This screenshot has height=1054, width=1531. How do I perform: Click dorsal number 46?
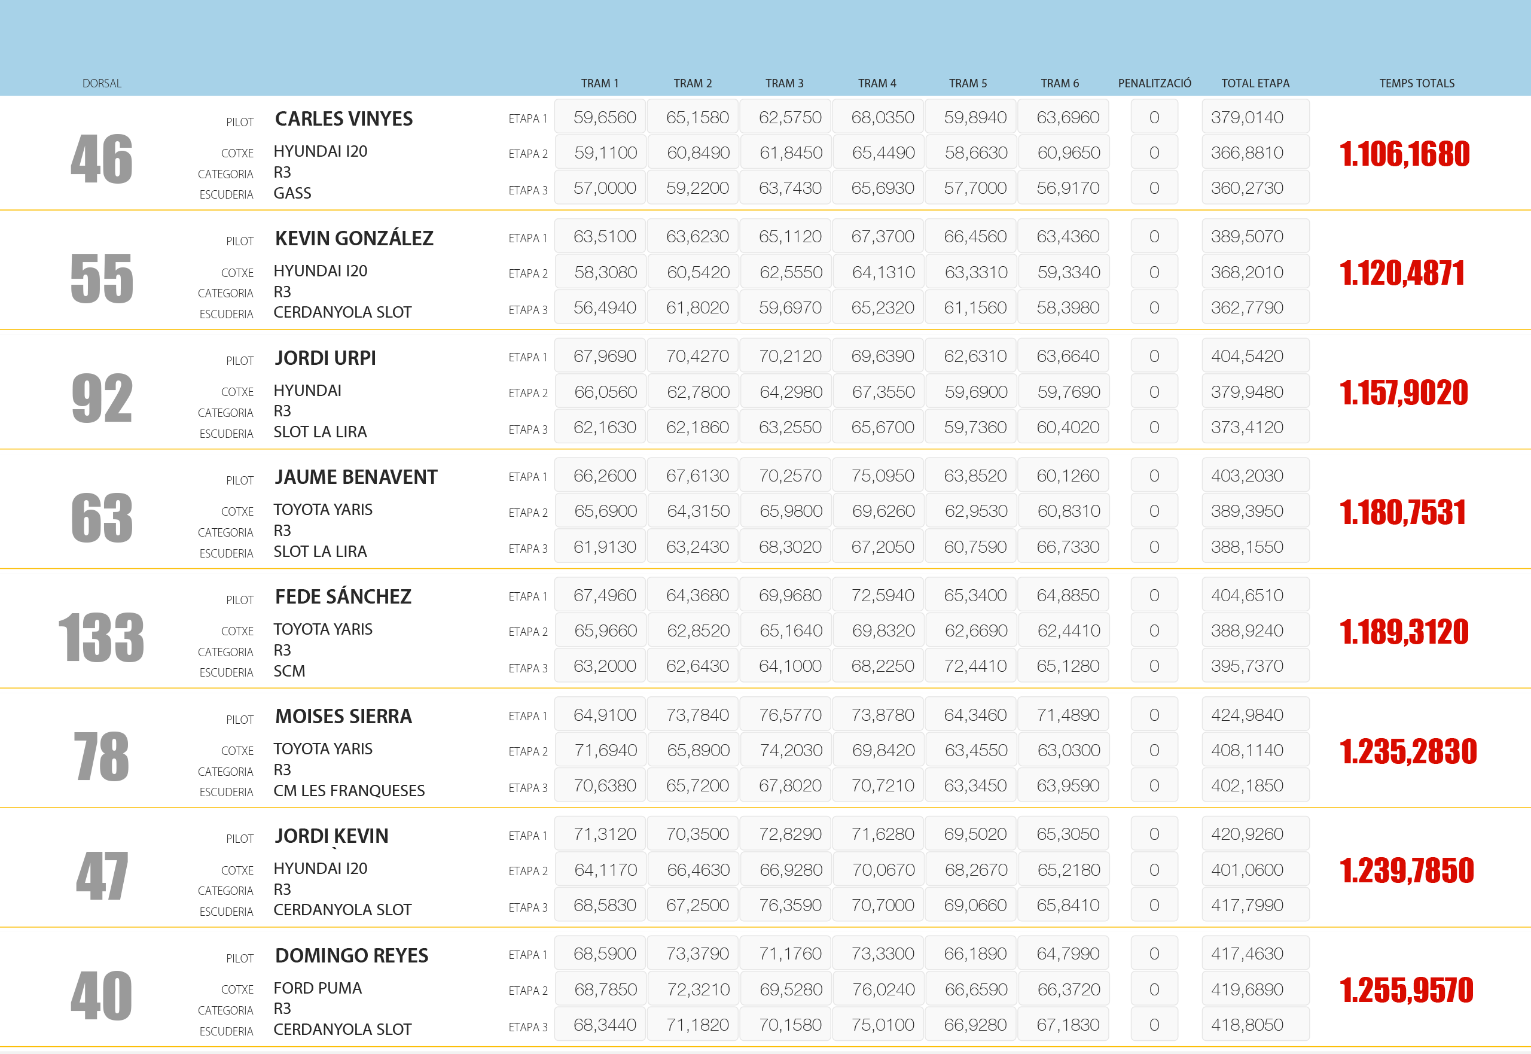pyautogui.click(x=102, y=159)
